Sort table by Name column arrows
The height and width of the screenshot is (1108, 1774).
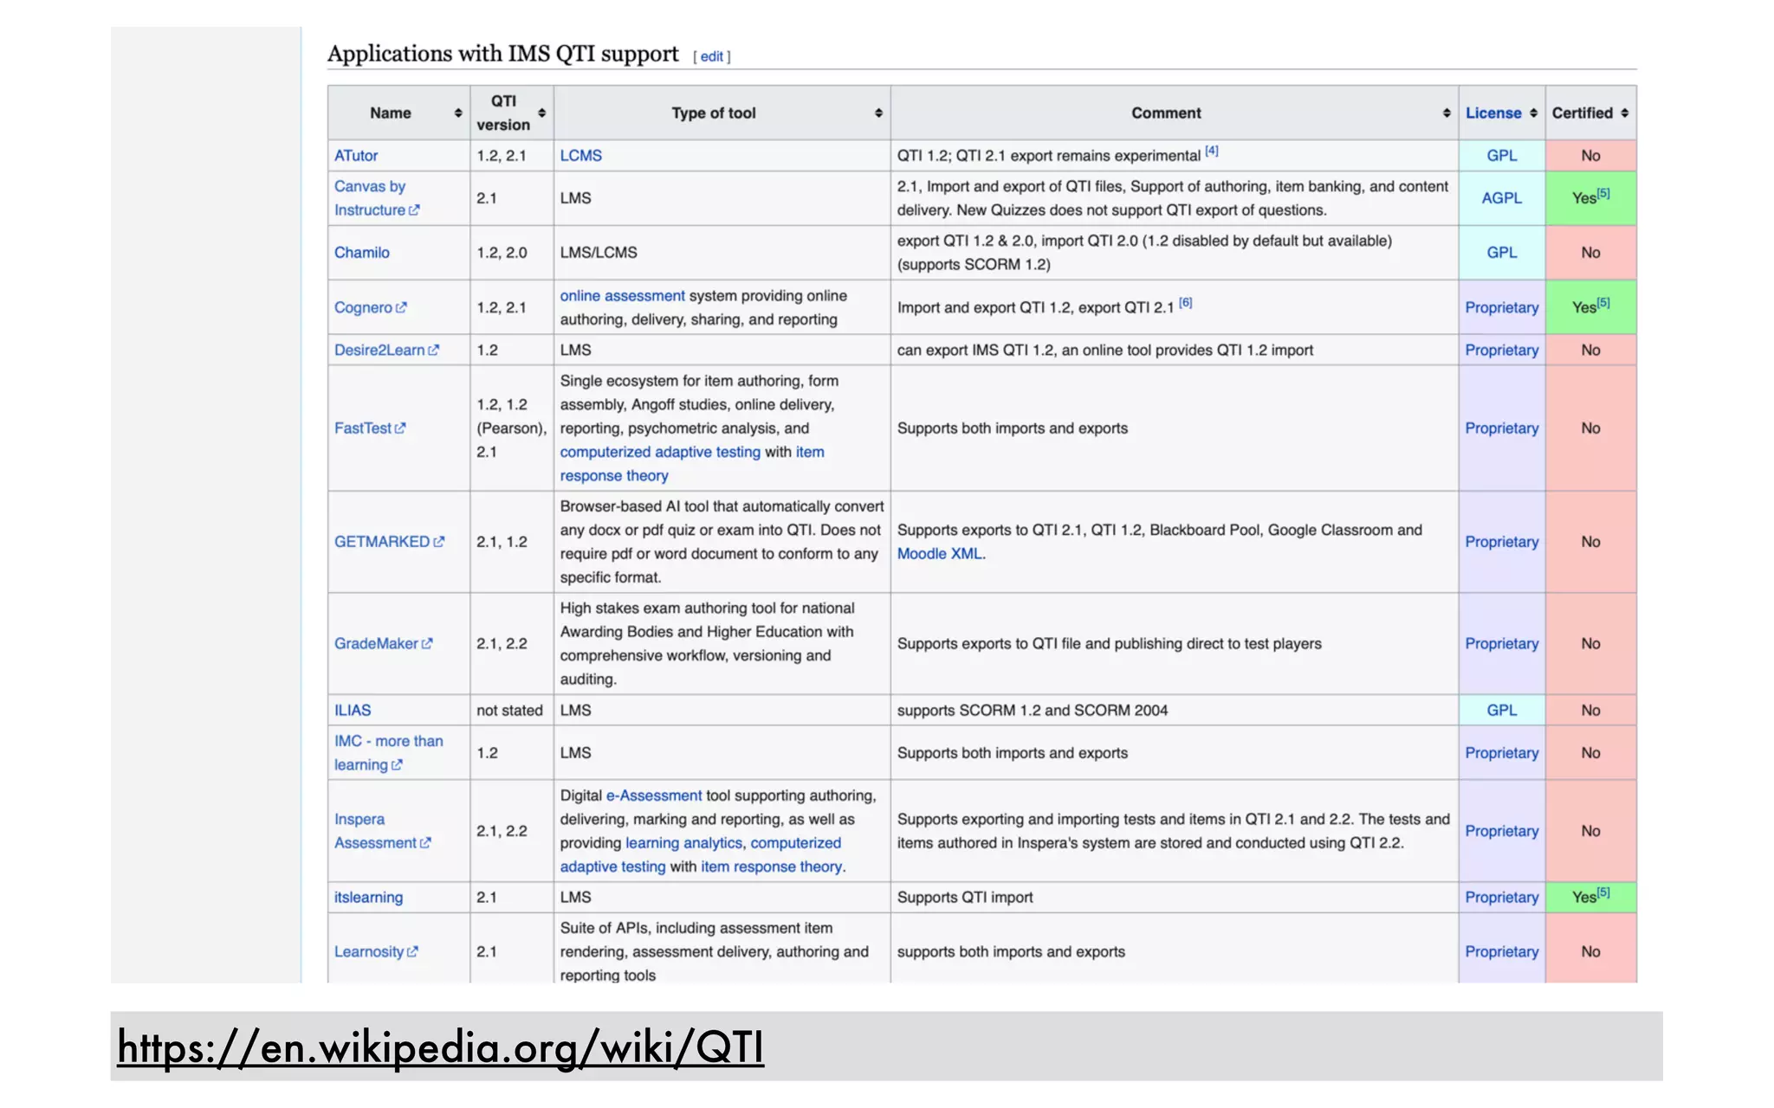point(458,113)
